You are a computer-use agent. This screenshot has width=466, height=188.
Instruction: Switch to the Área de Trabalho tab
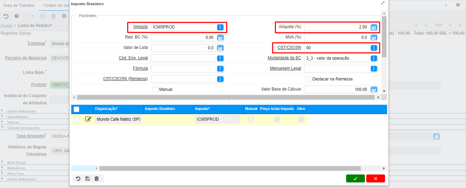click(19, 6)
